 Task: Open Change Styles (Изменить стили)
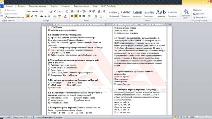pyautogui.click(x=186, y=14)
